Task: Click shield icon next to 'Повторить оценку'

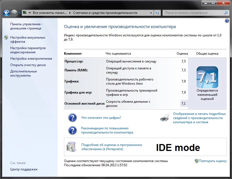Action: pyautogui.click(x=196, y=161)
